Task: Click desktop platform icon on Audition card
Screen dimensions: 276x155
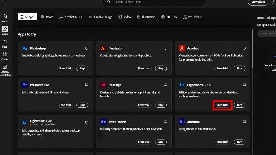Action: [244, 122]
